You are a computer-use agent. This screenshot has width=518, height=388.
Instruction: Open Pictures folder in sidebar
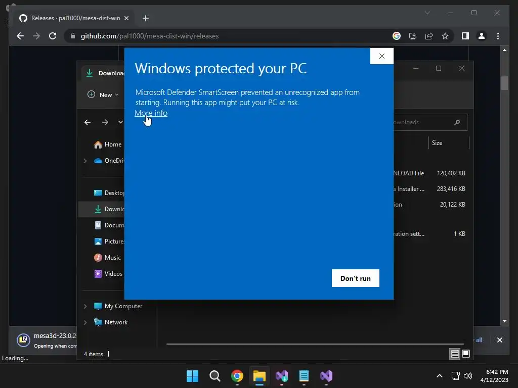(x=109, y=241)
